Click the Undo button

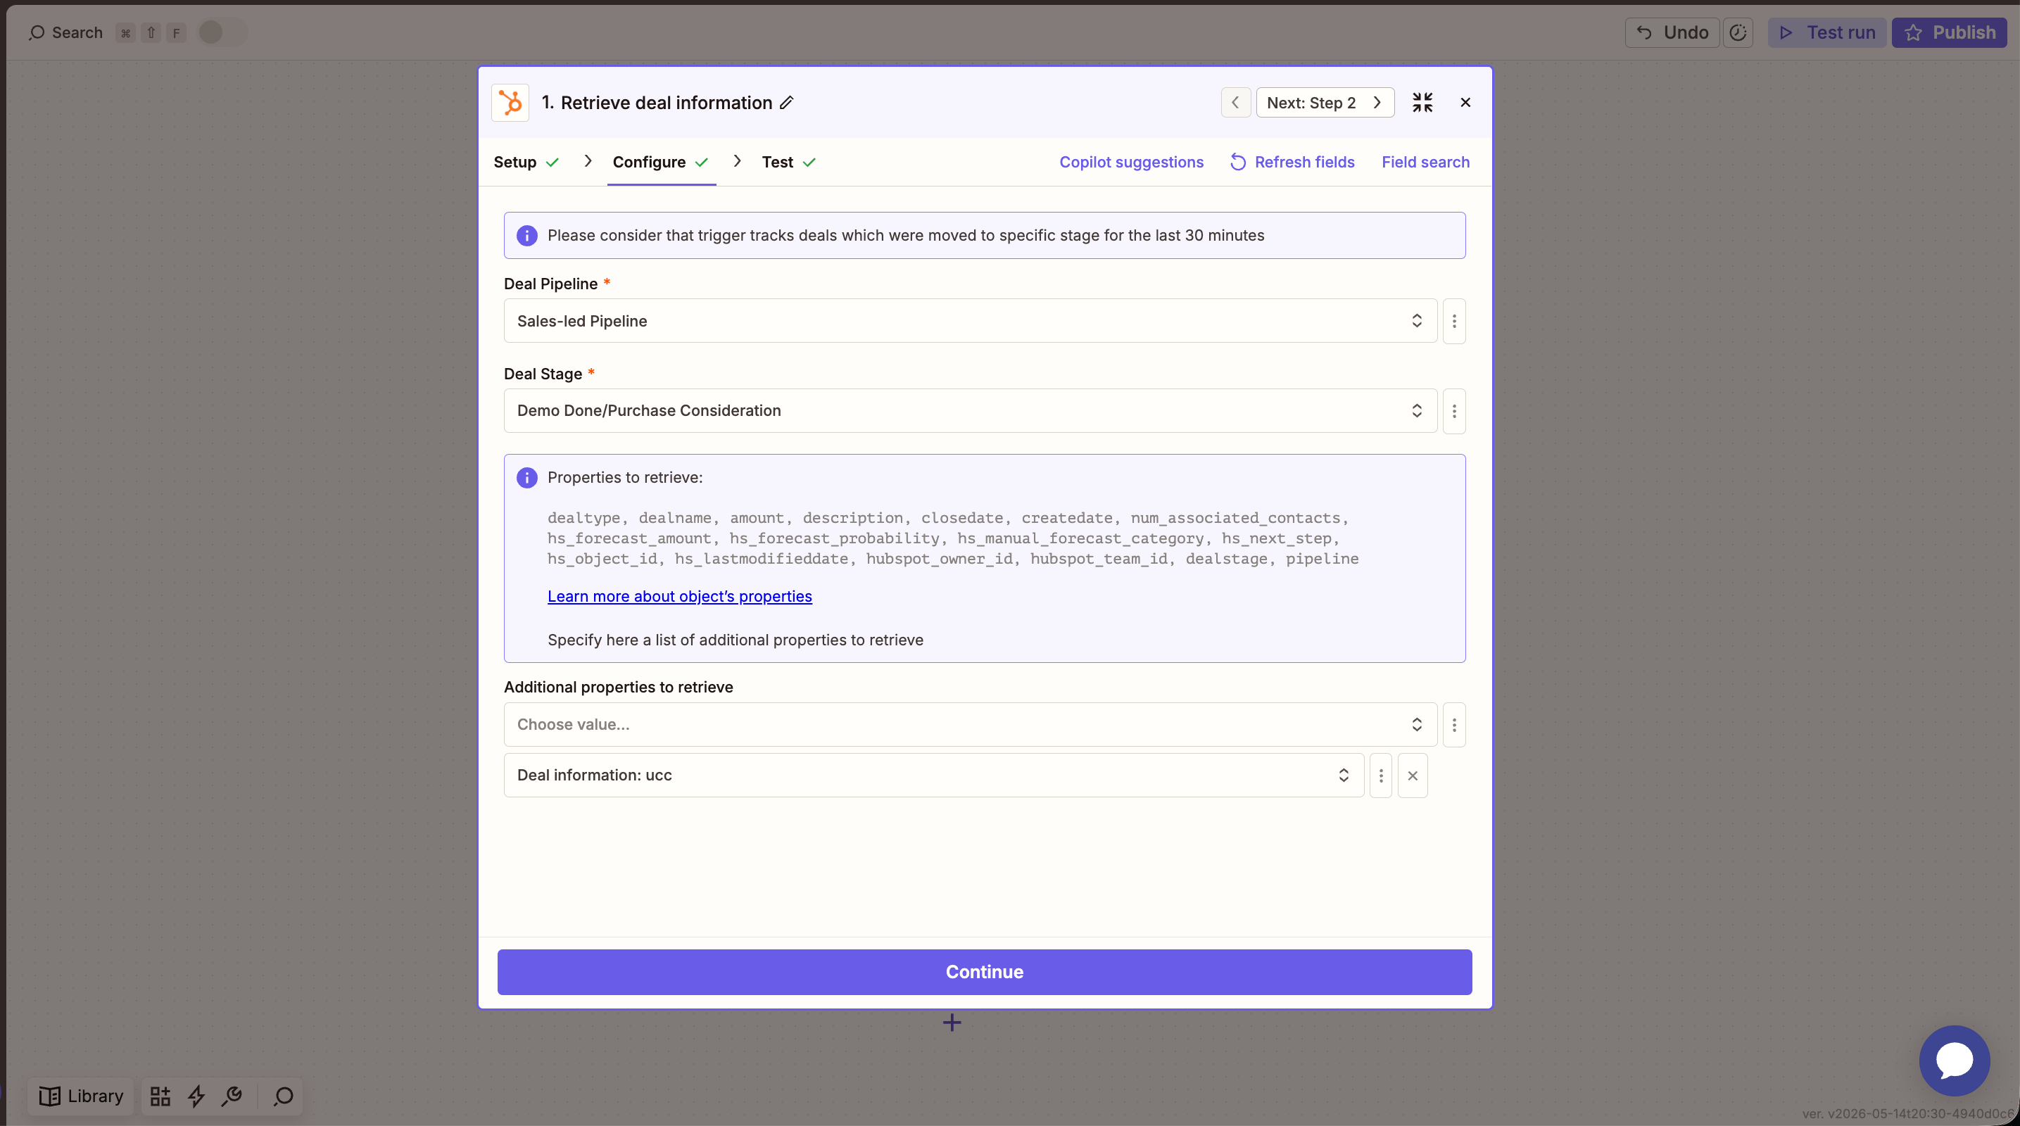point(1672,32)
